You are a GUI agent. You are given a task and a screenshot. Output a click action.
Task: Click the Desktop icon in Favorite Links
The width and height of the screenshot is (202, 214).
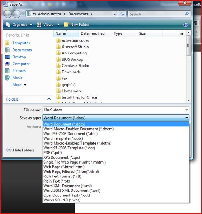[7, 57]
